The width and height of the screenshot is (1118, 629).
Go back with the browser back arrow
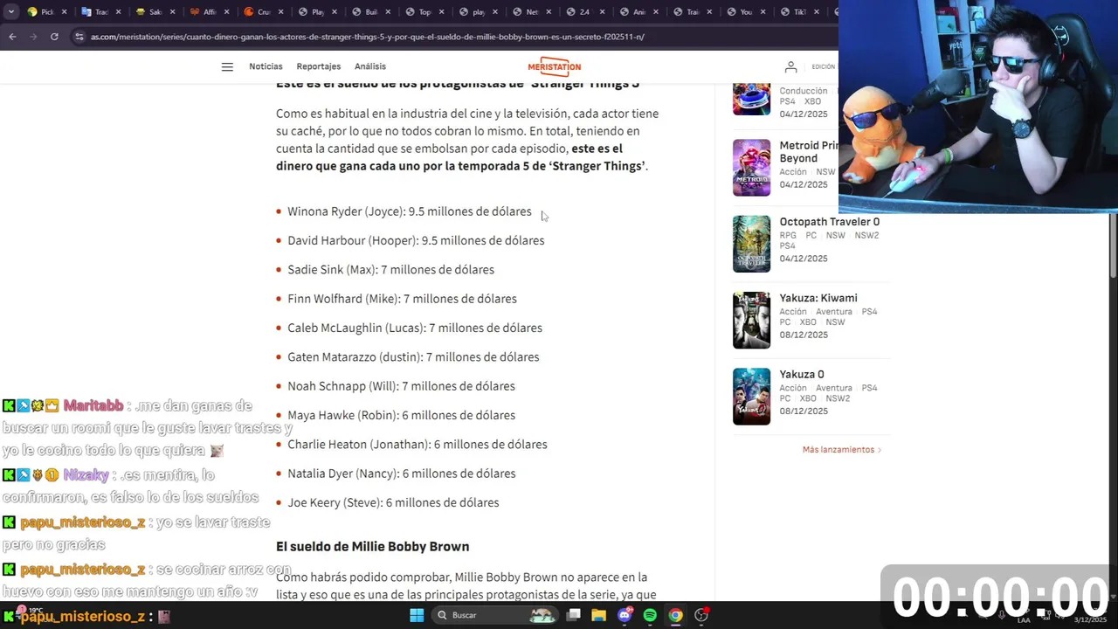(x=12, y=37)
